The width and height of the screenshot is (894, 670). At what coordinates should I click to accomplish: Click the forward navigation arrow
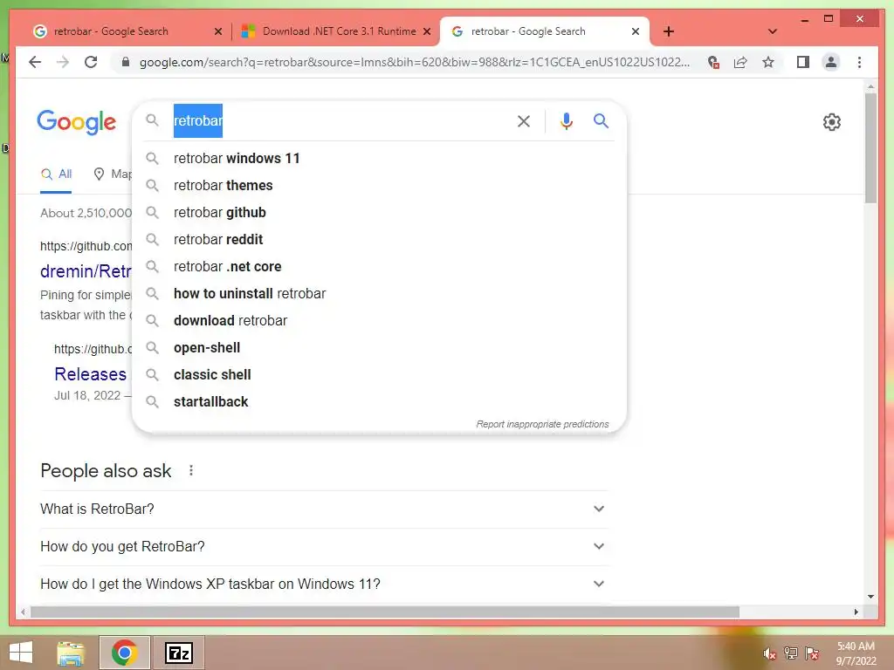coord(63,62)
